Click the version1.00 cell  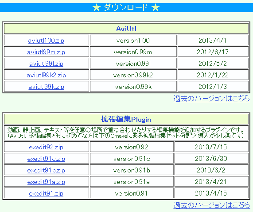point(133,40)
